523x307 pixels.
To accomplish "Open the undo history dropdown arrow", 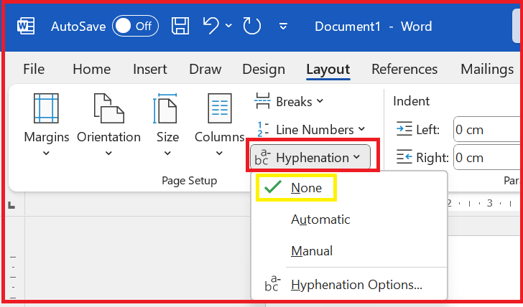I will pos(228,26).
